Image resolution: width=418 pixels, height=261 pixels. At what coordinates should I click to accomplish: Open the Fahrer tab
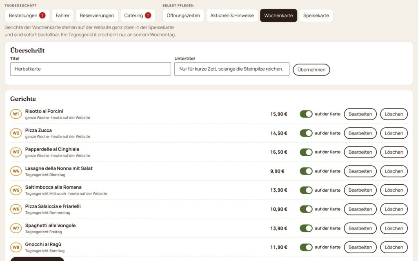(62, 15)
